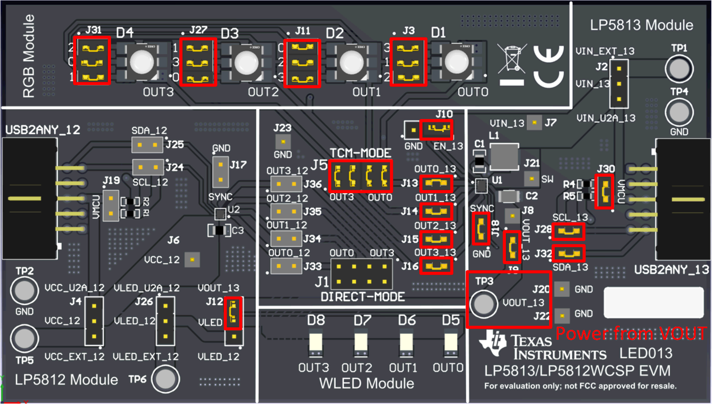Click the Texas Instruments logo

543,344
